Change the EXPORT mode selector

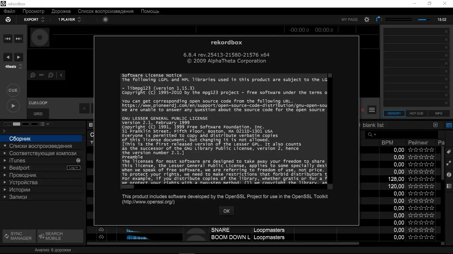coord(34,20)
